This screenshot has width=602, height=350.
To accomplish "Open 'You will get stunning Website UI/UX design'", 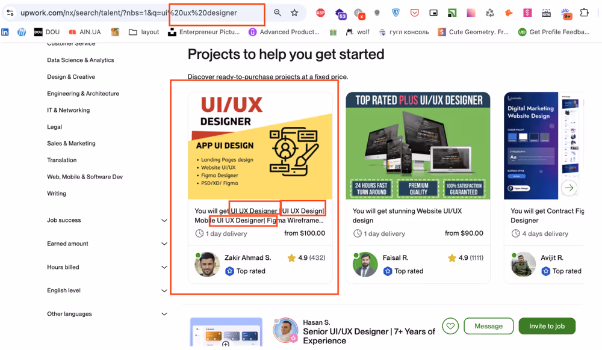I will (x=408, y=215).
